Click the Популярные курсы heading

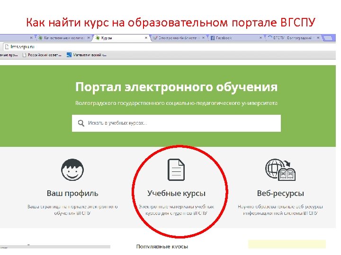162,246
